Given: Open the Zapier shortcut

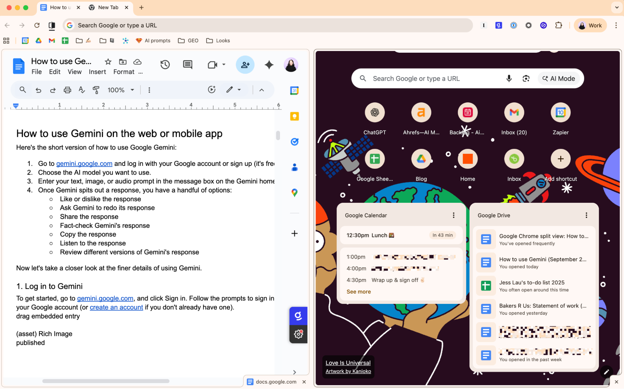Looking at the screenshot, I should (x=560, y=112).
